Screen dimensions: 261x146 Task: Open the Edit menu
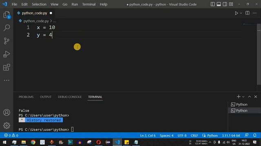coord(24,4)
